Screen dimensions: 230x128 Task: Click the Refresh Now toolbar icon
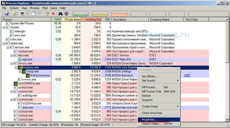pos(15,14)
